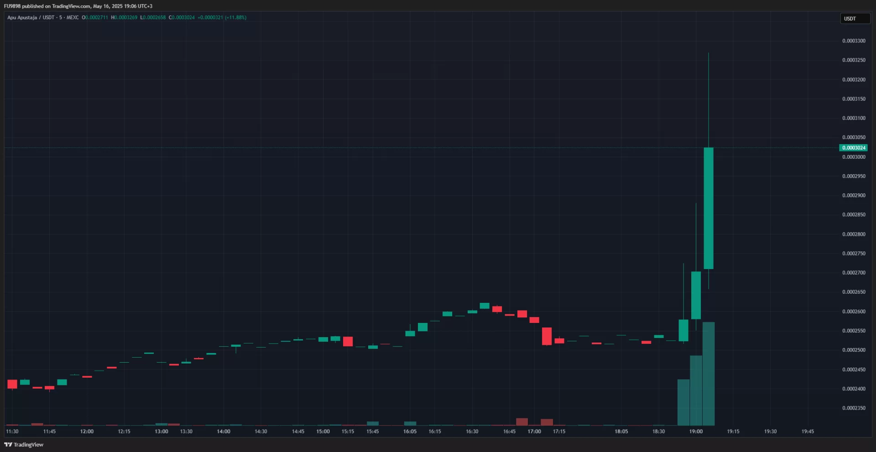Select the tallest green candlestick body
This screenshot has width=876, height=452.
pyautogui.click(x=708, y=208)
